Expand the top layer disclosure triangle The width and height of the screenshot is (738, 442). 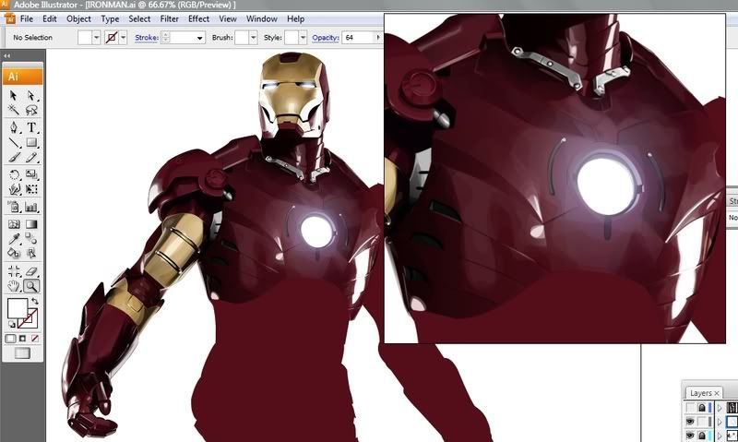pyautogui.click(x=720, y=408)
